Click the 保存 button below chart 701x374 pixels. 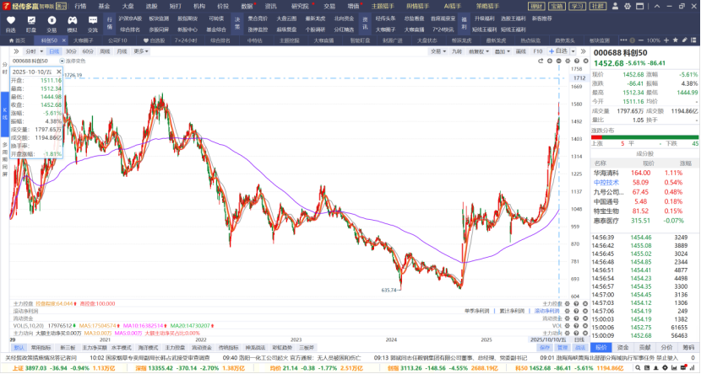545,347
